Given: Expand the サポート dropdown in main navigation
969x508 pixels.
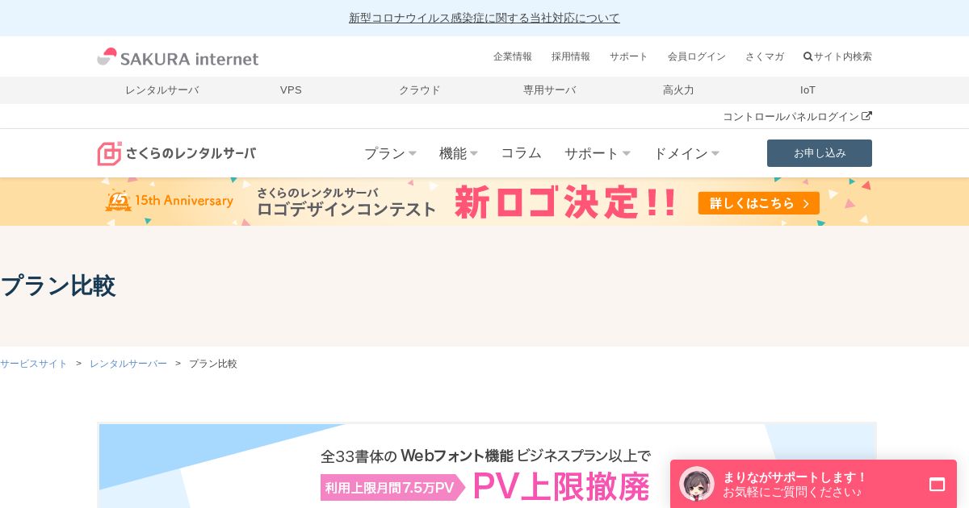Looking at the screenshot, I should (598, 153).
